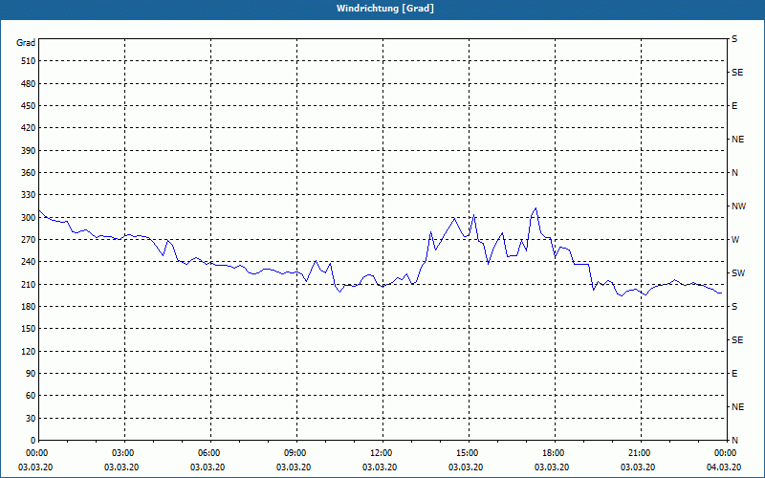
Task: Click the Windrichtung [Grad] chart title
Action: [385, 9]
